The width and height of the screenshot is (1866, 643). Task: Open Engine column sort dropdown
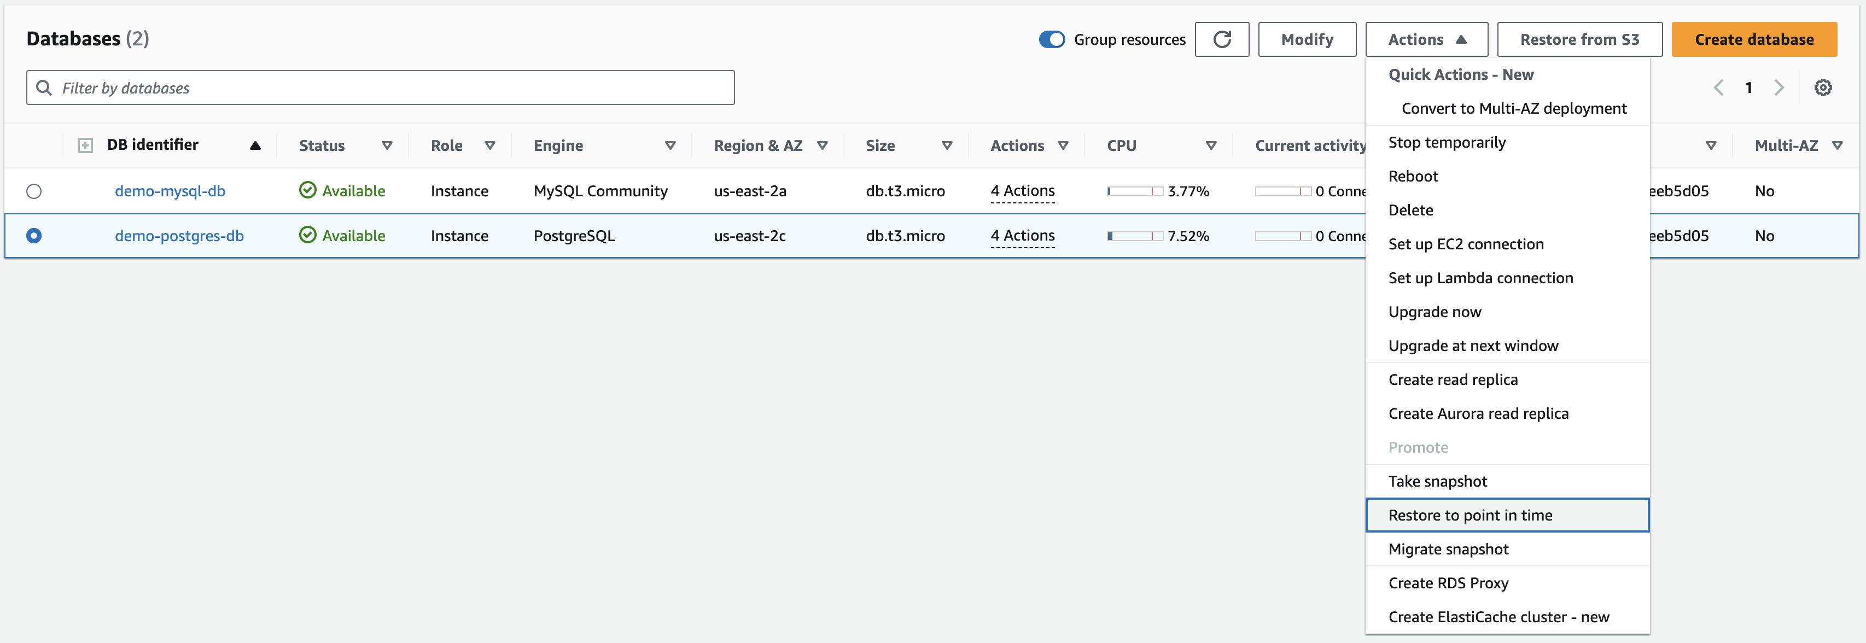tap(670, 145)
